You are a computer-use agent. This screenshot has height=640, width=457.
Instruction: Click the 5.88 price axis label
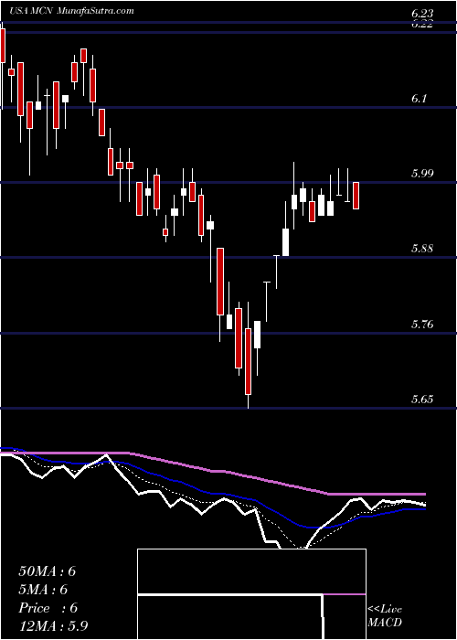[x=422, y=249]
